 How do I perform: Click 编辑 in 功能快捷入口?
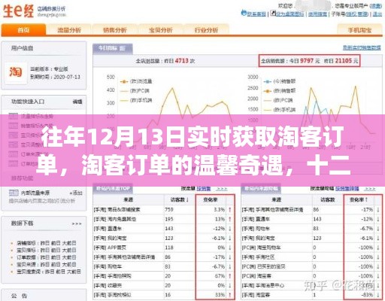click(77, 102)
